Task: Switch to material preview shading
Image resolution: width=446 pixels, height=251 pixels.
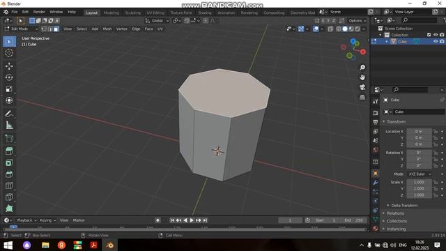Action: click(351, 29)
